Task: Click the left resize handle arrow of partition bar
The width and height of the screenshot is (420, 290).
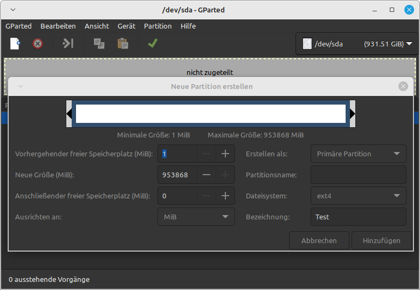Action: (x=69, y=114)
